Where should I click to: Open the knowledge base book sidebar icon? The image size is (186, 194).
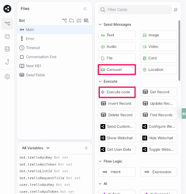click(7, 49)
